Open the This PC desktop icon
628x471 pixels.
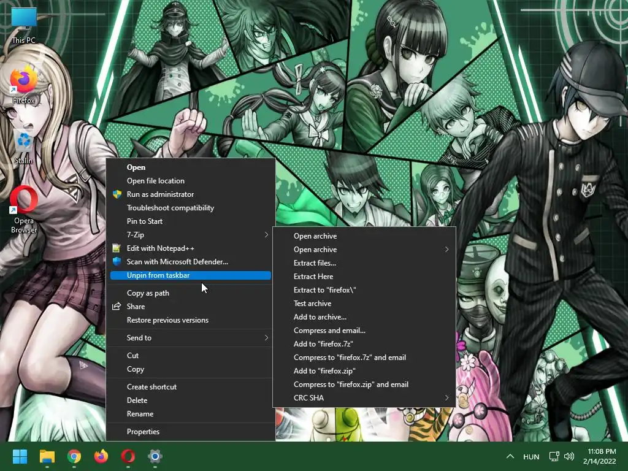[24, 25]
